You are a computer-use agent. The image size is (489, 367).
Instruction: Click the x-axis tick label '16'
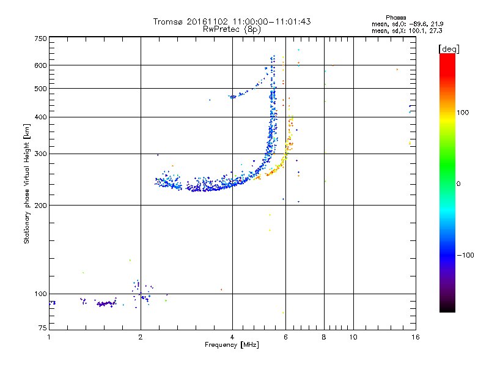[x=416, y=337]
